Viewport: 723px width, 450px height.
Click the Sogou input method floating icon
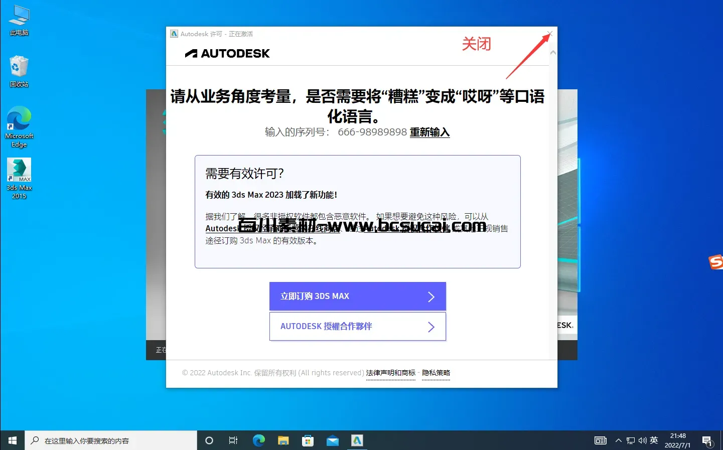pos(716,262)
